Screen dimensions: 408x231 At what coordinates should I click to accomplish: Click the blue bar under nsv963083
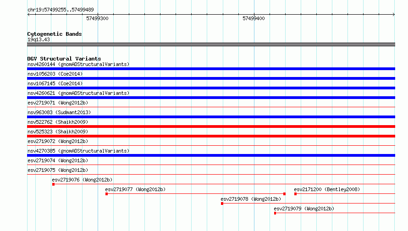(x=211, y=117)
